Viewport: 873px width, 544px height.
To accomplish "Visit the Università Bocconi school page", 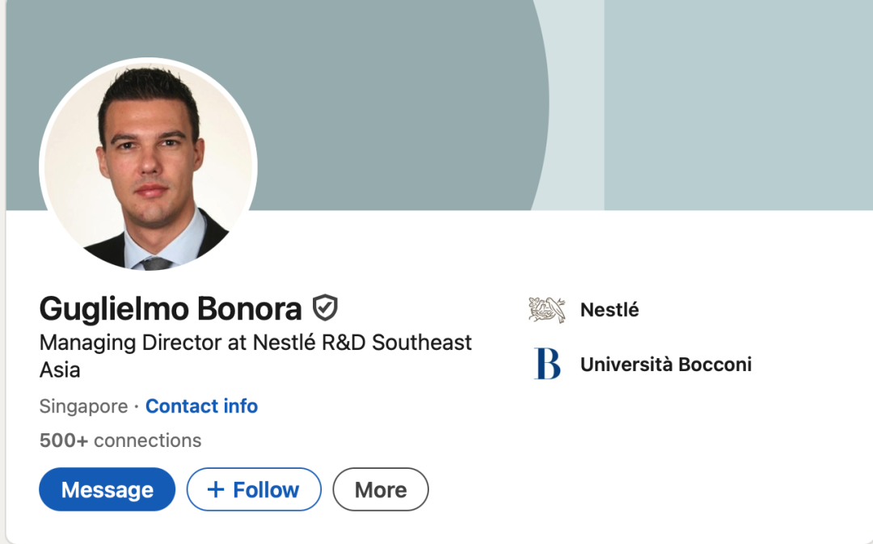I will pos(665,365).
